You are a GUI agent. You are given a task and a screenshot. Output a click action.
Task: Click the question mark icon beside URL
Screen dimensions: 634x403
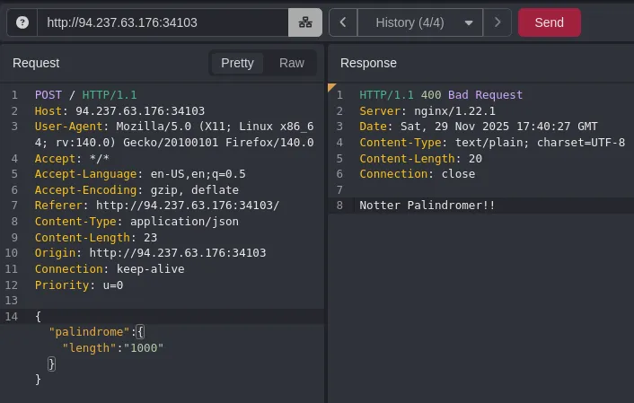22,22
